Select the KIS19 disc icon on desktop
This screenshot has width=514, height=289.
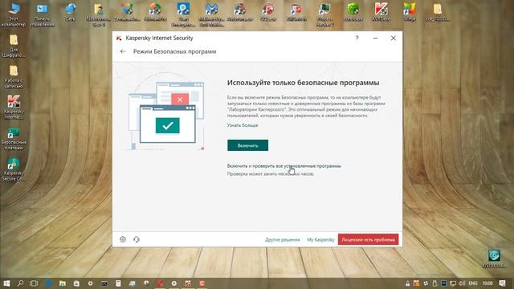(494, 258)
